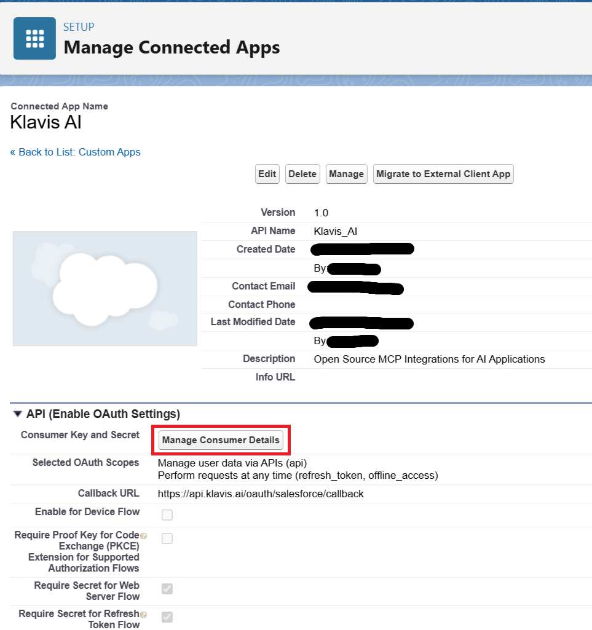Click the Description text about MCP Integrations

[429, 359]
